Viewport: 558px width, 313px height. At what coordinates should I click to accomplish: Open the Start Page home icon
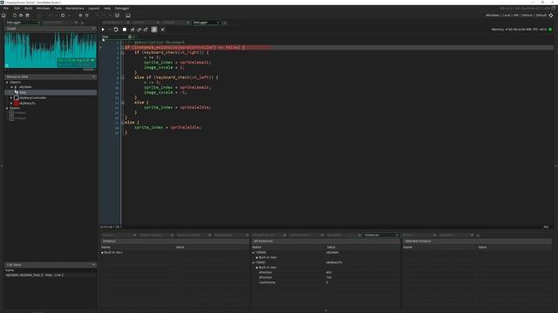[x=3, y=16]
